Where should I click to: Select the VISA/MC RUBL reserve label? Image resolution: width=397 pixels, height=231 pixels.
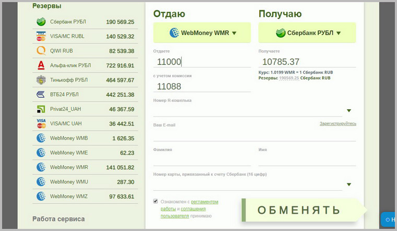point(67,36)
